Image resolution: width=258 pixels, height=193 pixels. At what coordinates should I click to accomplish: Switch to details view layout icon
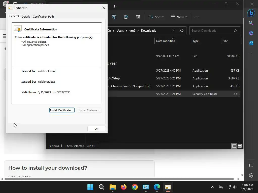tap(234, 146)
